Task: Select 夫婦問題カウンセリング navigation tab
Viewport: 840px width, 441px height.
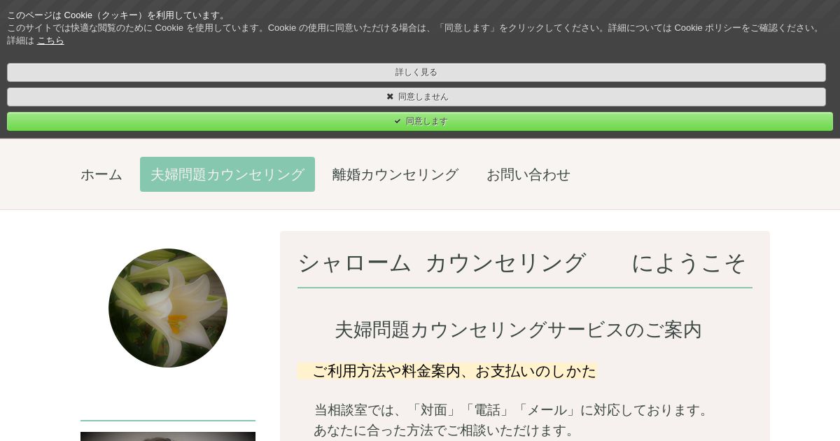Action: coord(227,174)
